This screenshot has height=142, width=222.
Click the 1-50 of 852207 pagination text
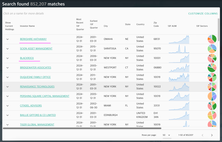[186, 135]
